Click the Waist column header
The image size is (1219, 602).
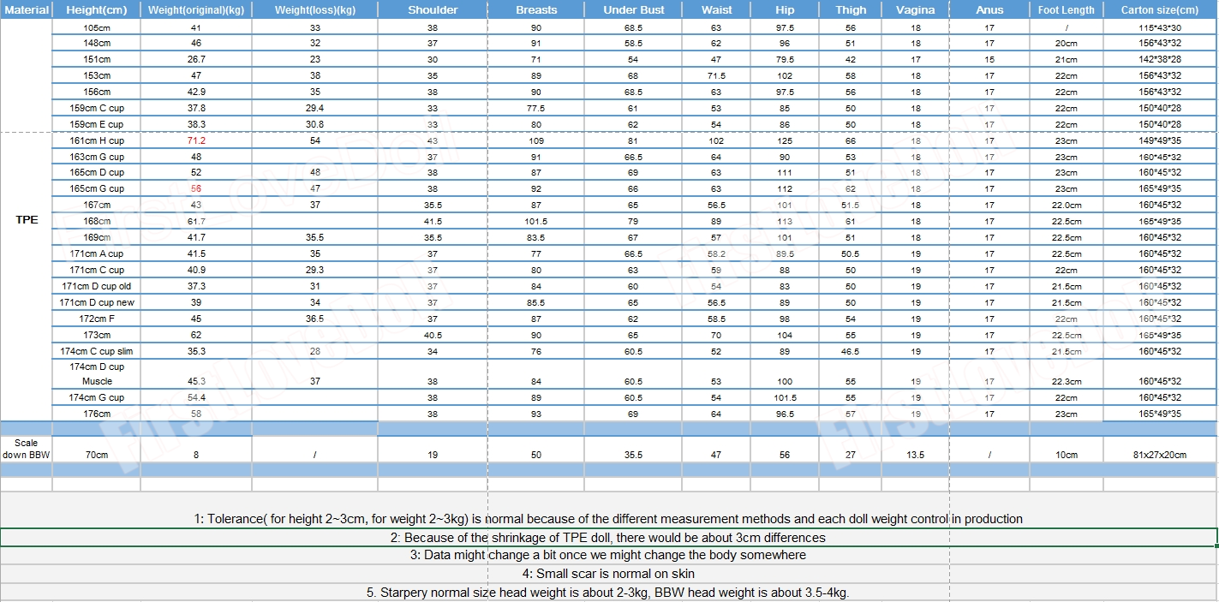[716, 10]
